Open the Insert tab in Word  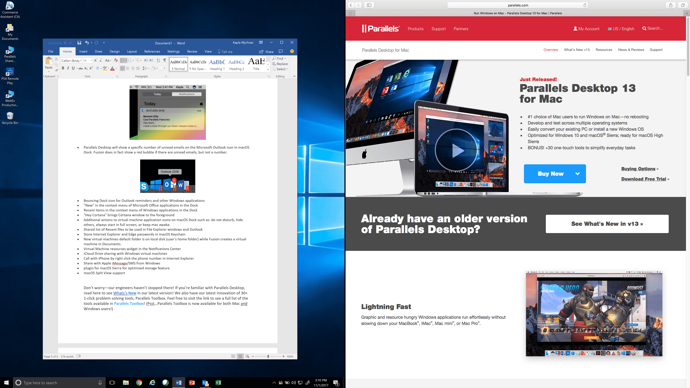pos(83,51)
